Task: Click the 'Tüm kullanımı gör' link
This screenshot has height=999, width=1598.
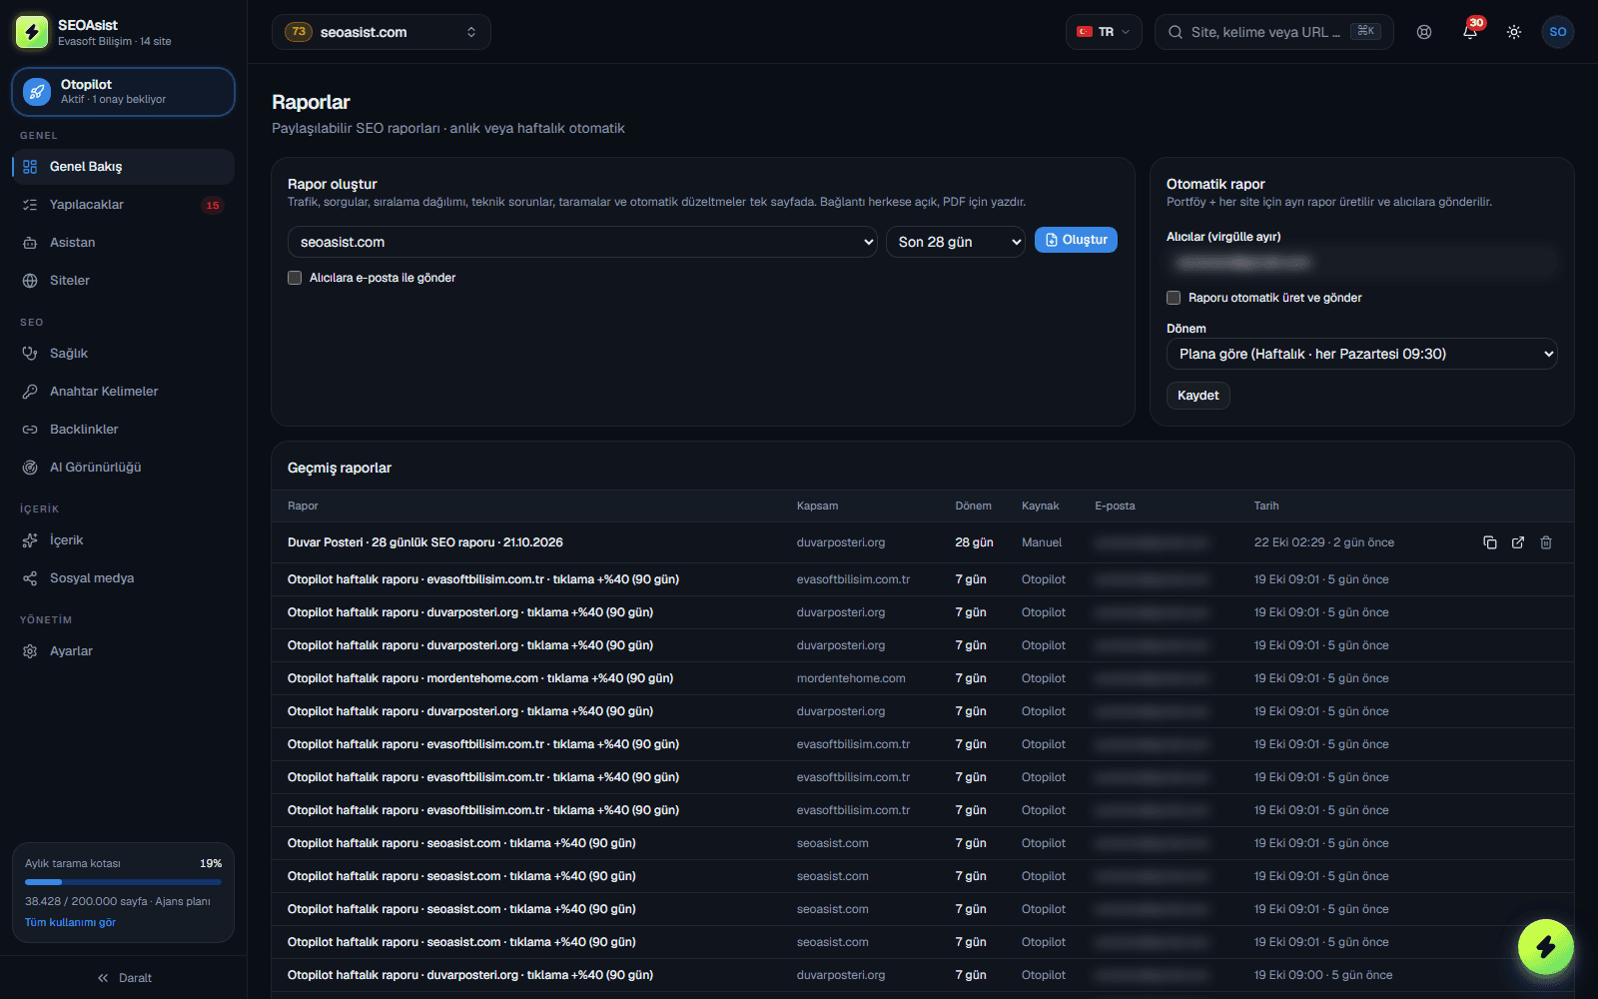Action: [x=70, y=922]
